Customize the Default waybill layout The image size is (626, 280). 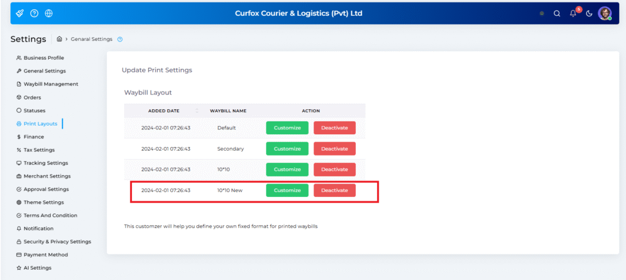coord(287,128)
